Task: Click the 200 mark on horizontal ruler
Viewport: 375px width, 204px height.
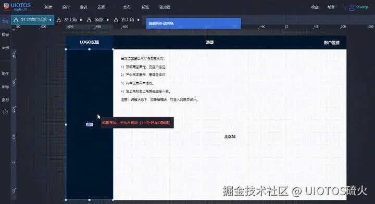Action: point(343,27)
